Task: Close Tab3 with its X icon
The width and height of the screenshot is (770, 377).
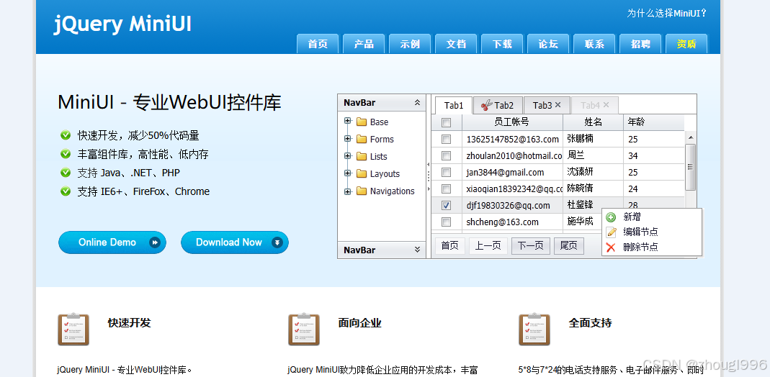Action: coord(558,105)
